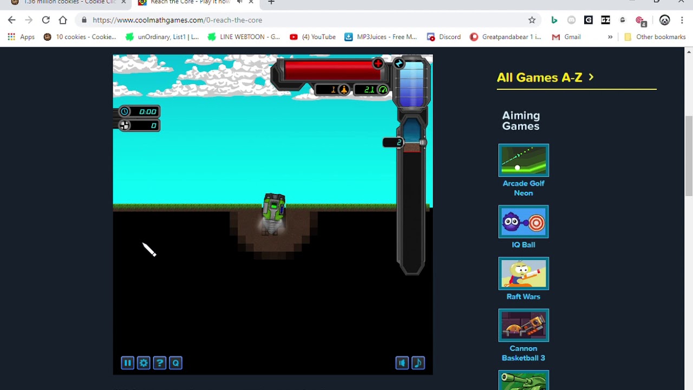Image resolution: width=693 pixels, height=390 pixels.
Task: Close the Reach the Core tab
Action: coord(251,2)
